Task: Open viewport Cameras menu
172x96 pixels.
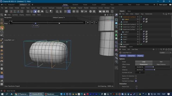Action: coord(15,15)
